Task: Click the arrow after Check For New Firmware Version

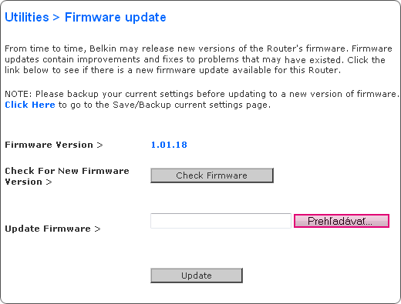Action: click(x=49, y=182)
